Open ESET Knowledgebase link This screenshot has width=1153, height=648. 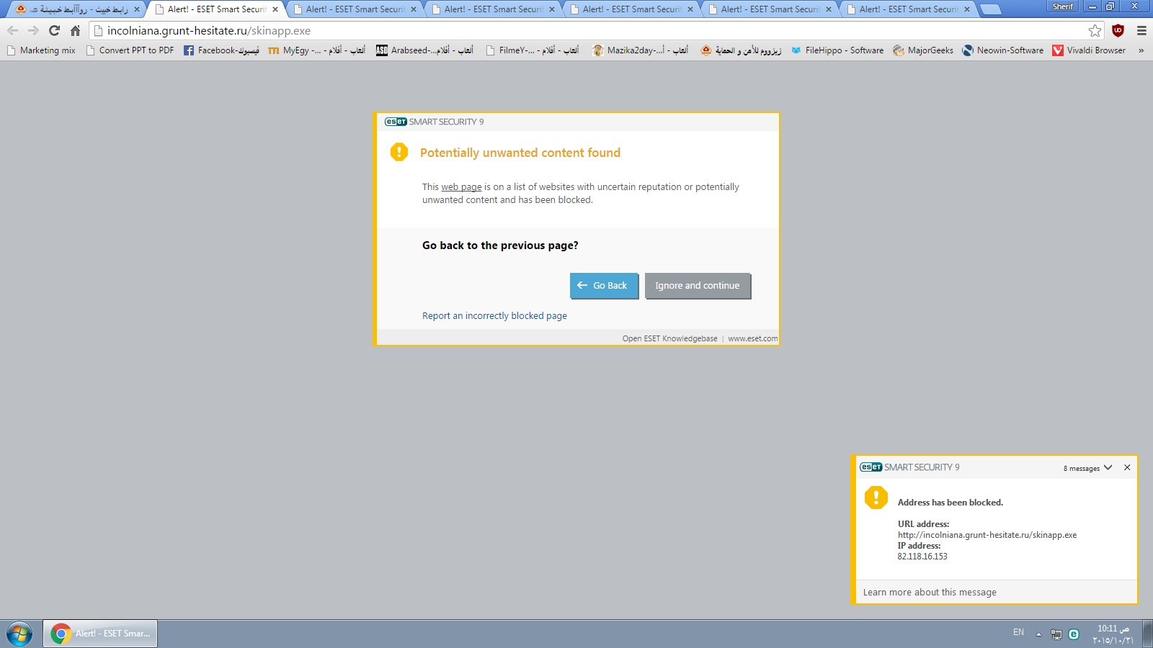coord(670,338)
